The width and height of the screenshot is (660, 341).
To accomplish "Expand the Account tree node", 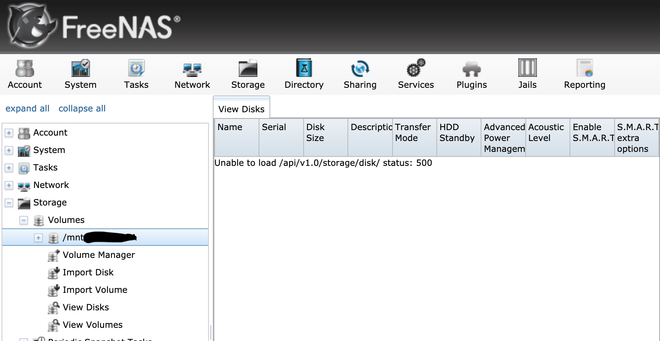I will coord(9,133).
